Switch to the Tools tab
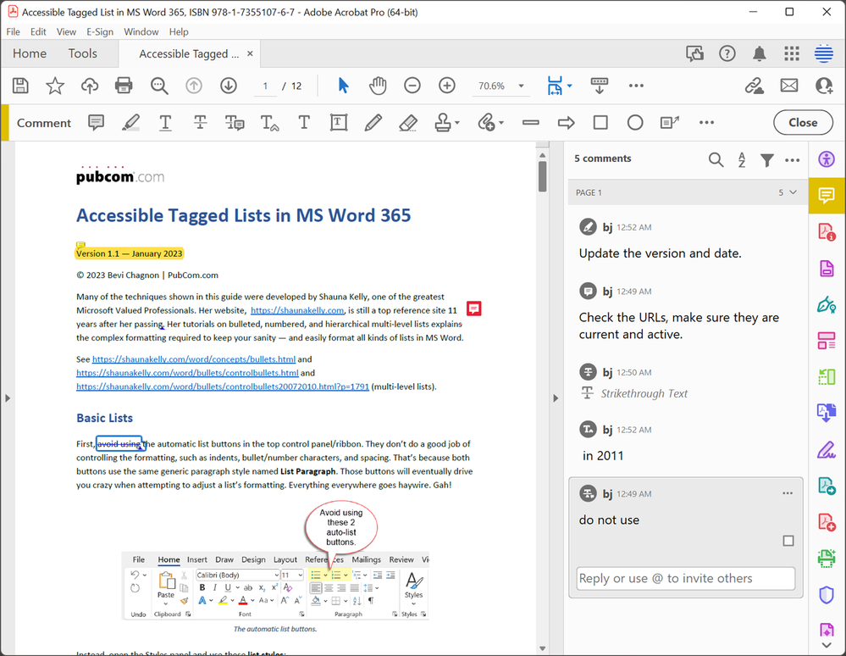The height and width of the screenshot is (656, 846). click(x=82, y=53)
